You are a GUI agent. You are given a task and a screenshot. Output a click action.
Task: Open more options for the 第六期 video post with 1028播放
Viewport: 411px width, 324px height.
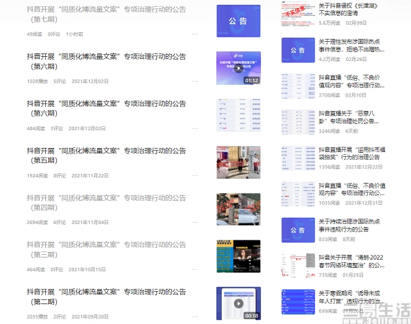pyautogui.click(x=195, y=82)
